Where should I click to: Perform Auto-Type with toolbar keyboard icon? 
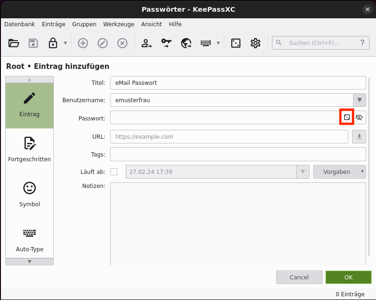[206, 43]
